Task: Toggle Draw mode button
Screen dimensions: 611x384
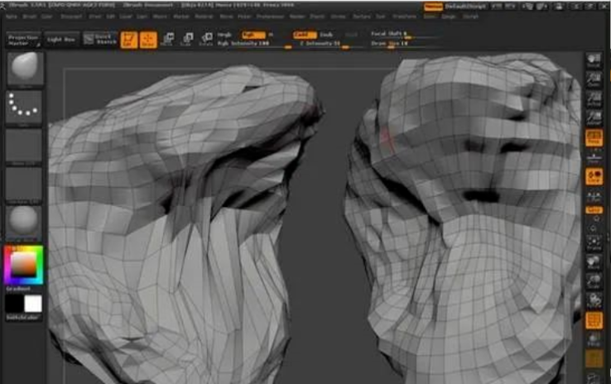Action: coord(148,40)
